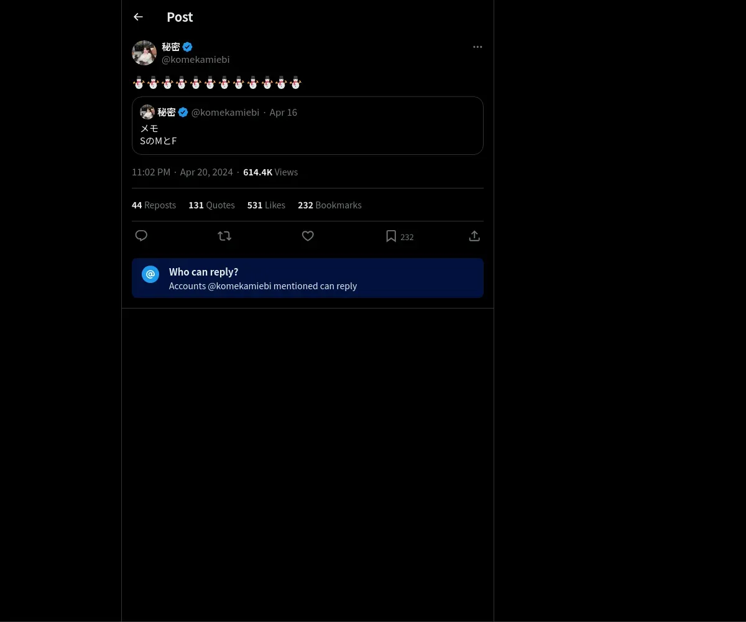Go back using the left arrow icon

pos(138,17)
